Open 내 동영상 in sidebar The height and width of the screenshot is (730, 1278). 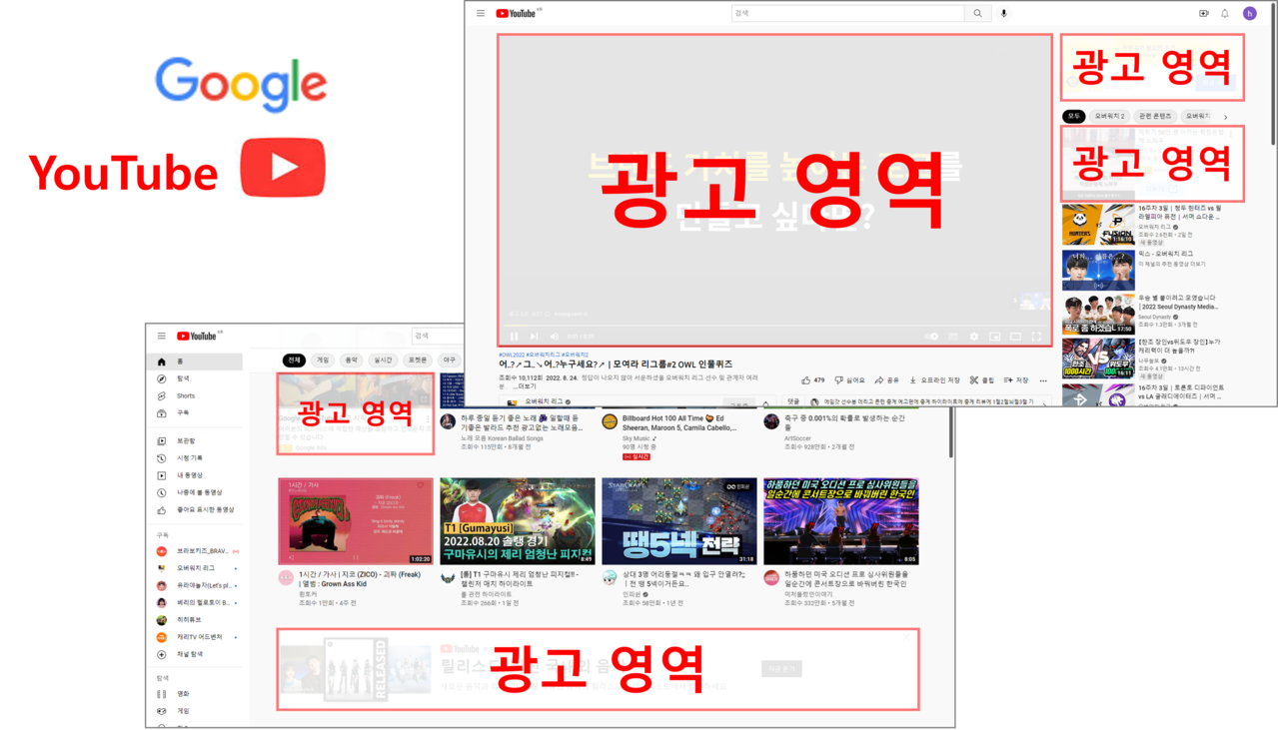pyautogui.click(x=196, y=475)
